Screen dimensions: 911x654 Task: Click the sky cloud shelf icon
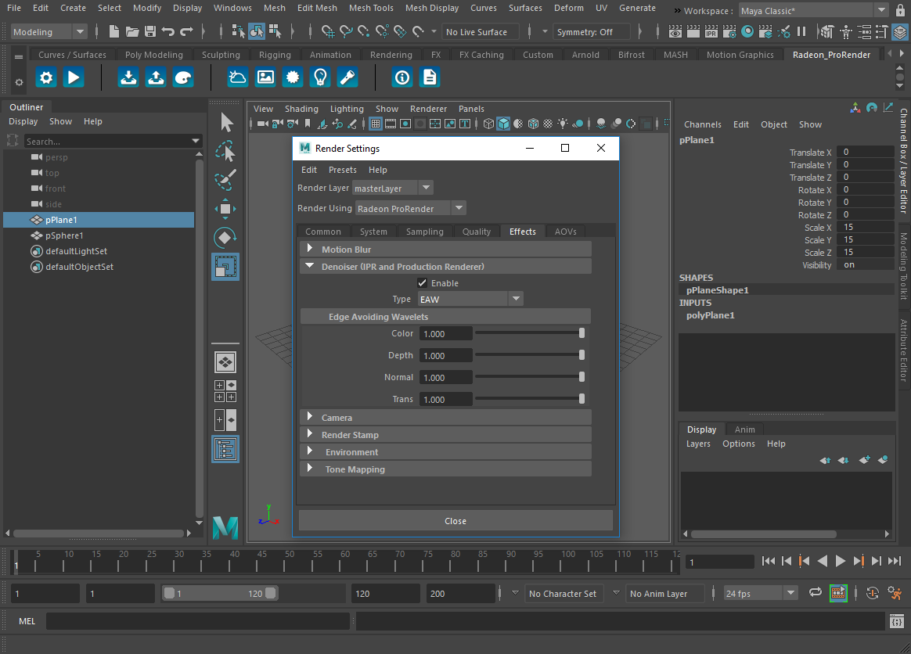[x=238, y=77]
